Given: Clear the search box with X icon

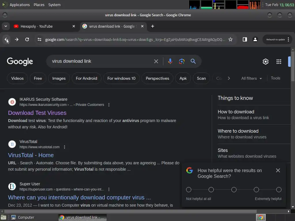Looking at the screenshot, I should [x=156, y=61].
